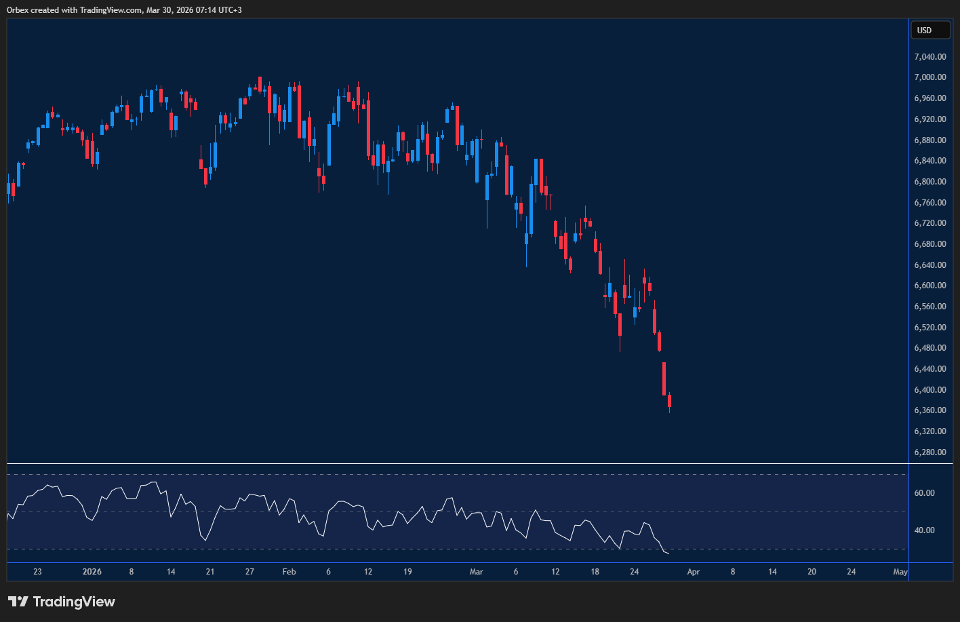Select the Apr label on time axis
This screenshot has height=622, width=960.
[693, 572]
